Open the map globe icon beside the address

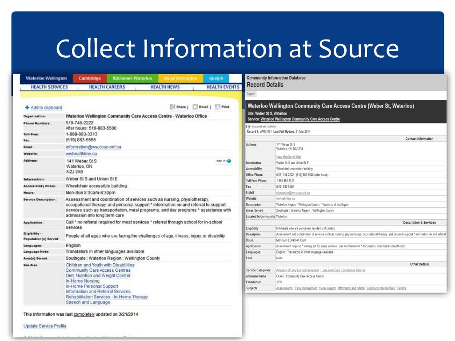[229, 161]
